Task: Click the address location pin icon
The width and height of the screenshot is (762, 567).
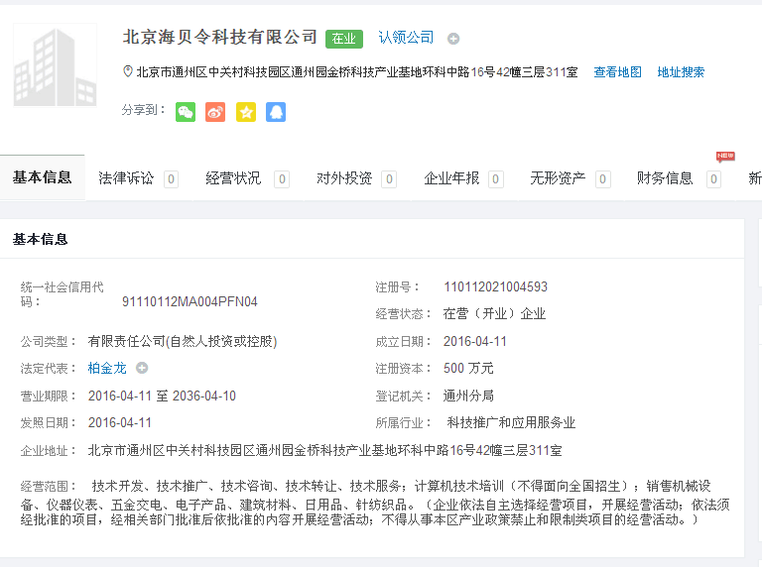Action: [x=127, y=72]
